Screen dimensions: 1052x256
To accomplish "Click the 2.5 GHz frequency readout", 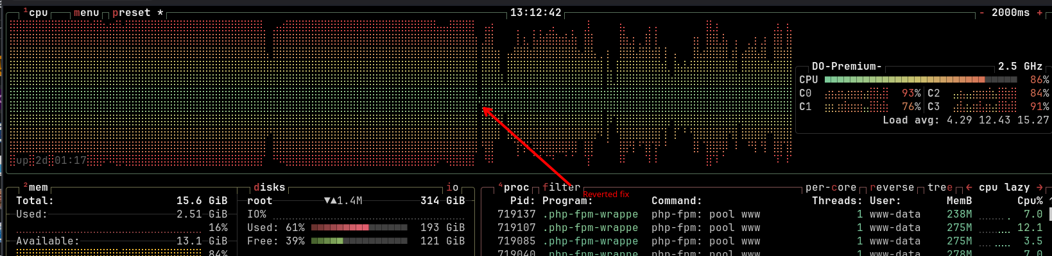I will (x=1021, y=67).
